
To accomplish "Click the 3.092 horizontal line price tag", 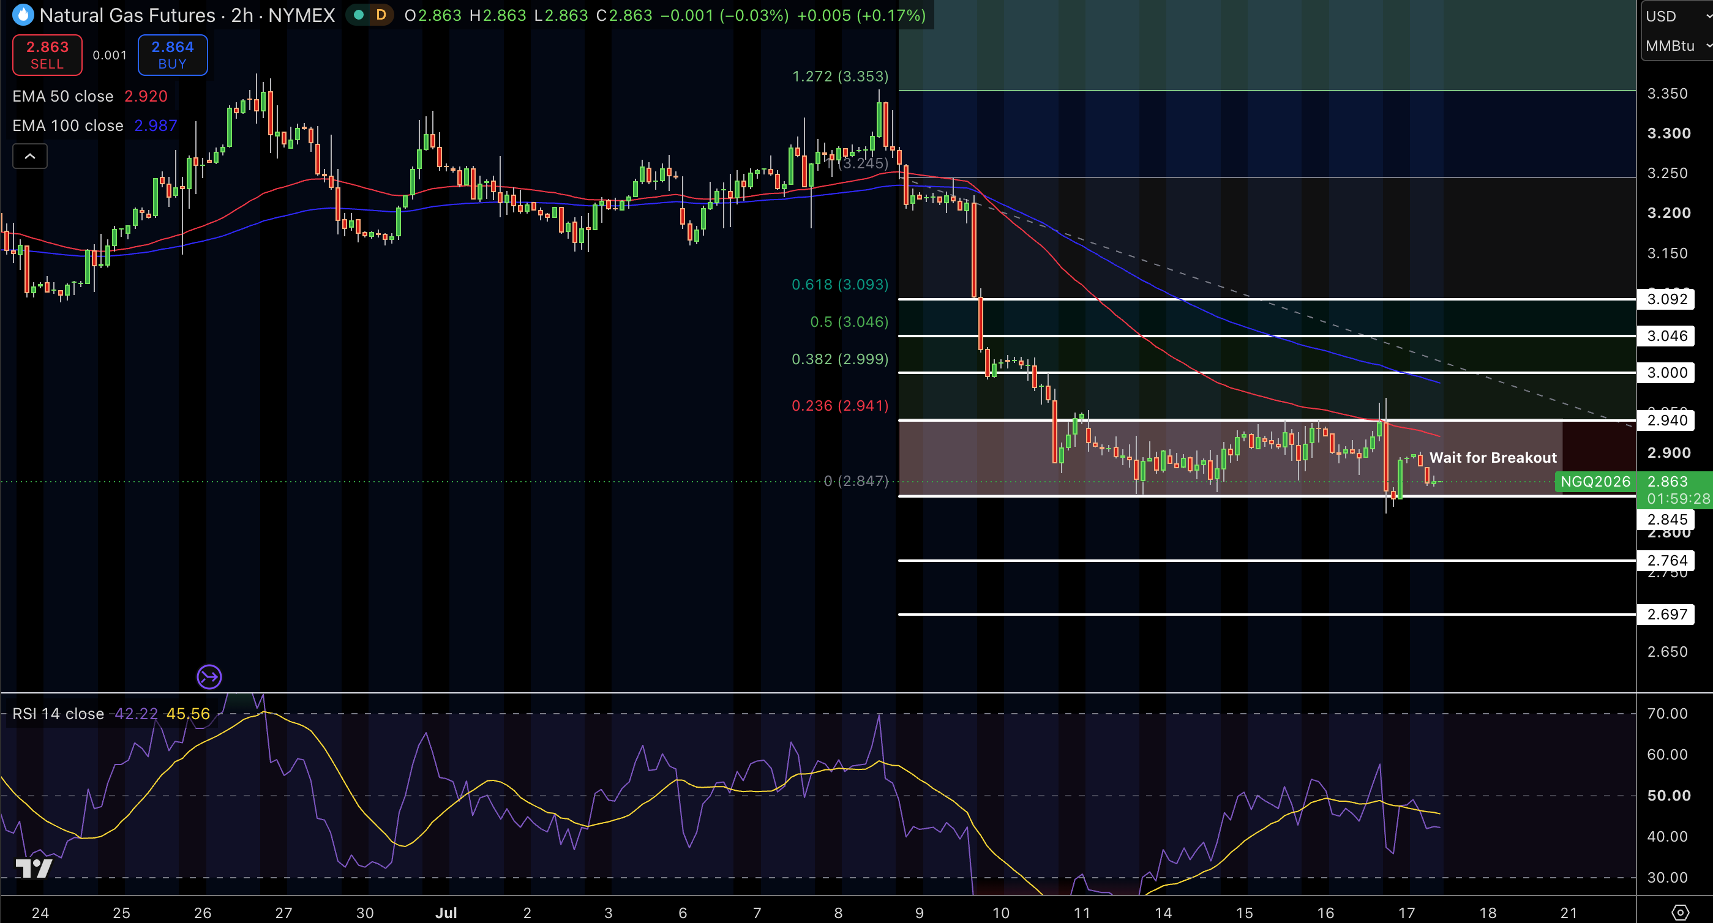I will click(x=1666, y=299).
